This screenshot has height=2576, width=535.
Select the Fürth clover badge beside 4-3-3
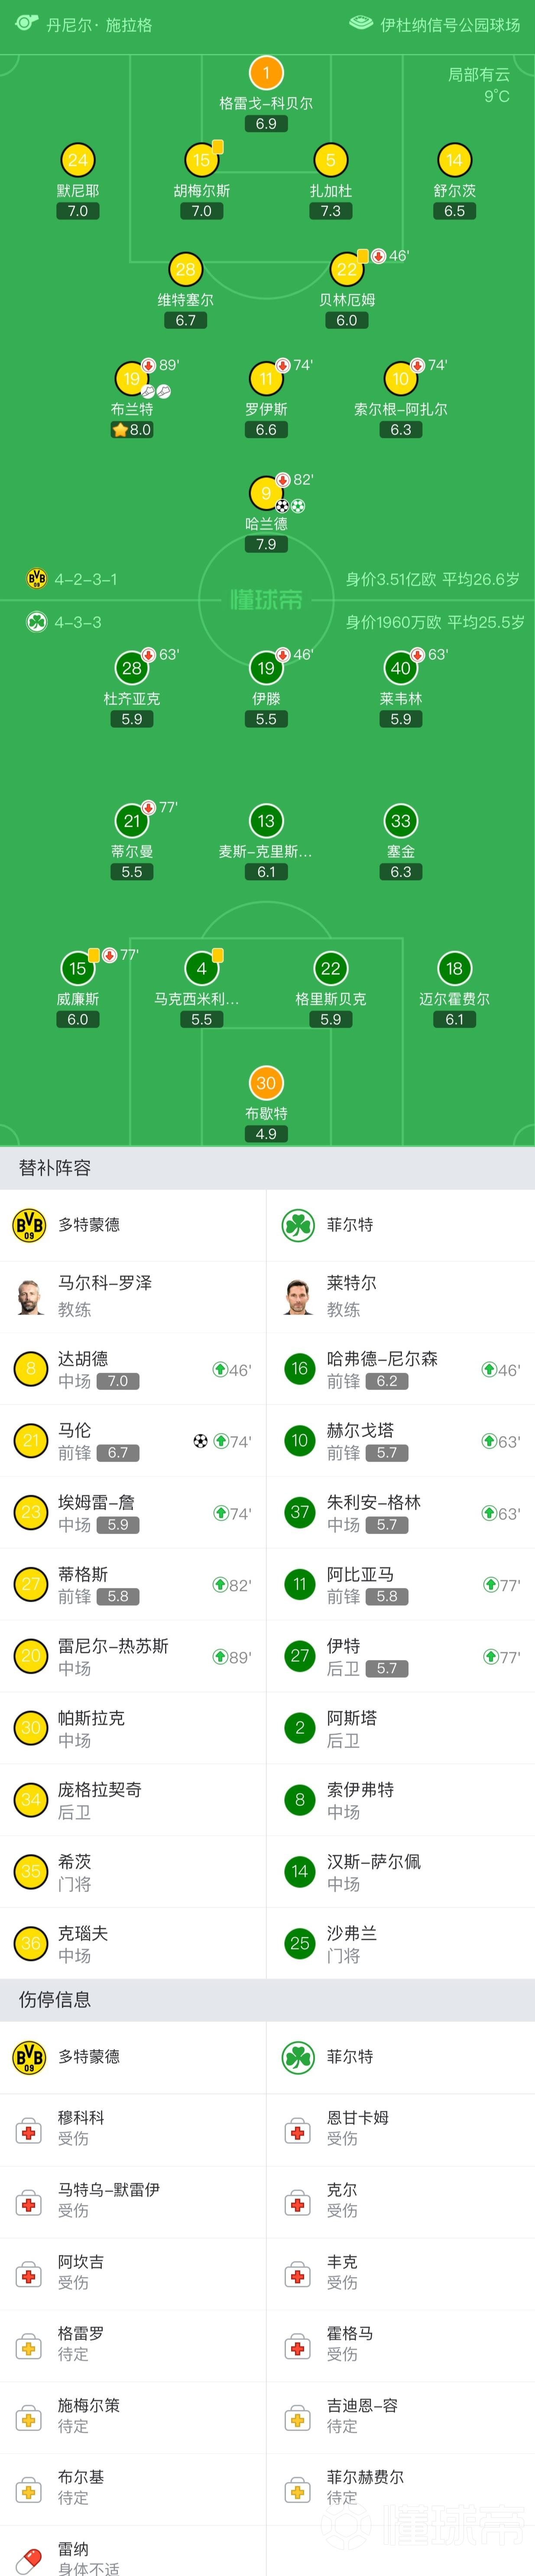(x=37, y=622)
